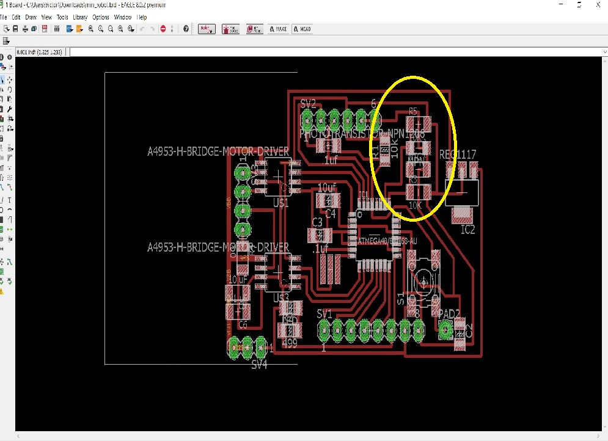The width and height of the screenshot is (608, 441).
Task: Click the red Stop command icon
Action: tap(163, 29)
